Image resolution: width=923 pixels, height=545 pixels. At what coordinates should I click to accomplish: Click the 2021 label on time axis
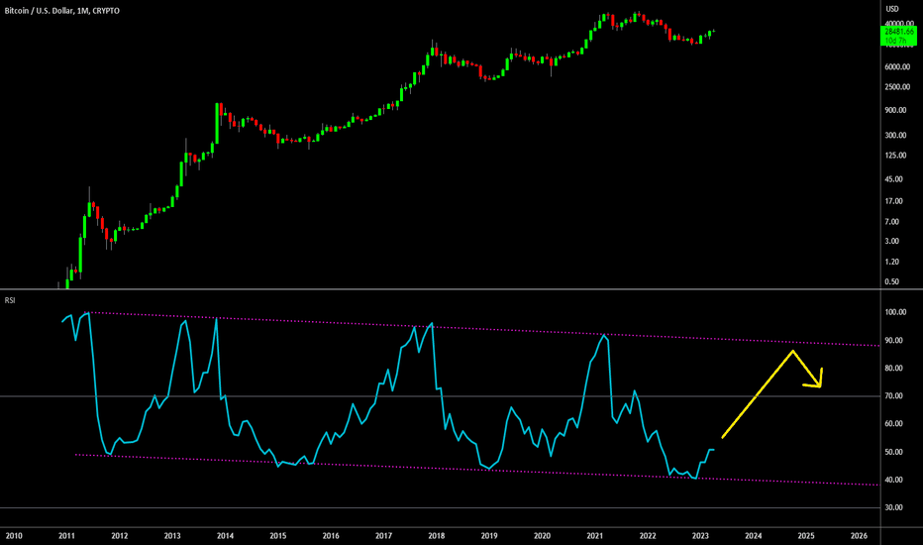[x=594, y=536]
